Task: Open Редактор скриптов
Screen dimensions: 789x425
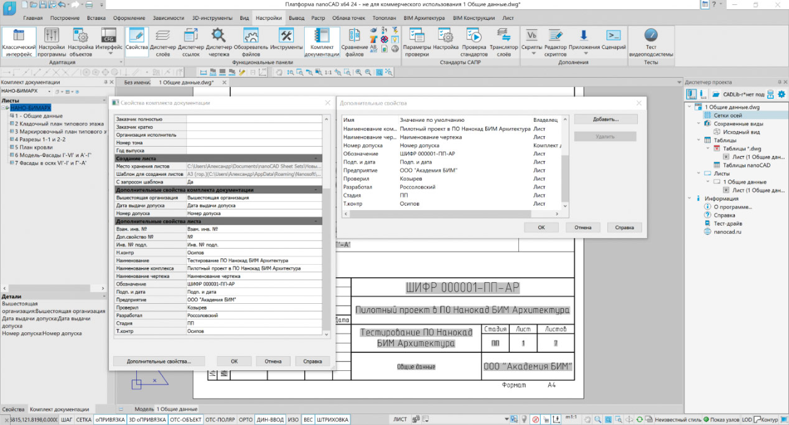Action: (556, 42)
